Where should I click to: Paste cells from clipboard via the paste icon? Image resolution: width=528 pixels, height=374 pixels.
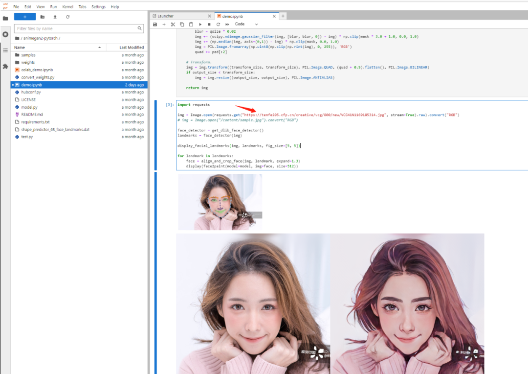click(191, 24)
